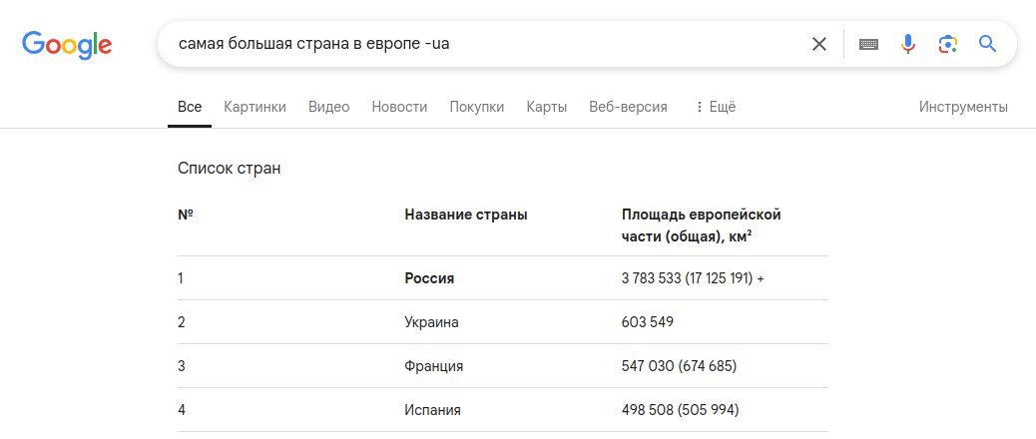The width and height of the screenshot is (1036, 439).
Task: Click the Украина row in table
Action: tap(431, 322)
